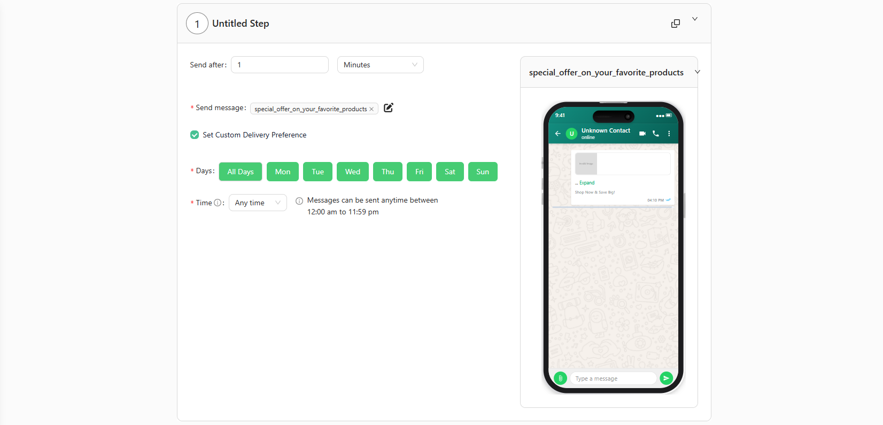Click the green send button in preview
Image resolution: width=883 pixels, height=425 pixels.
point(666,378)
